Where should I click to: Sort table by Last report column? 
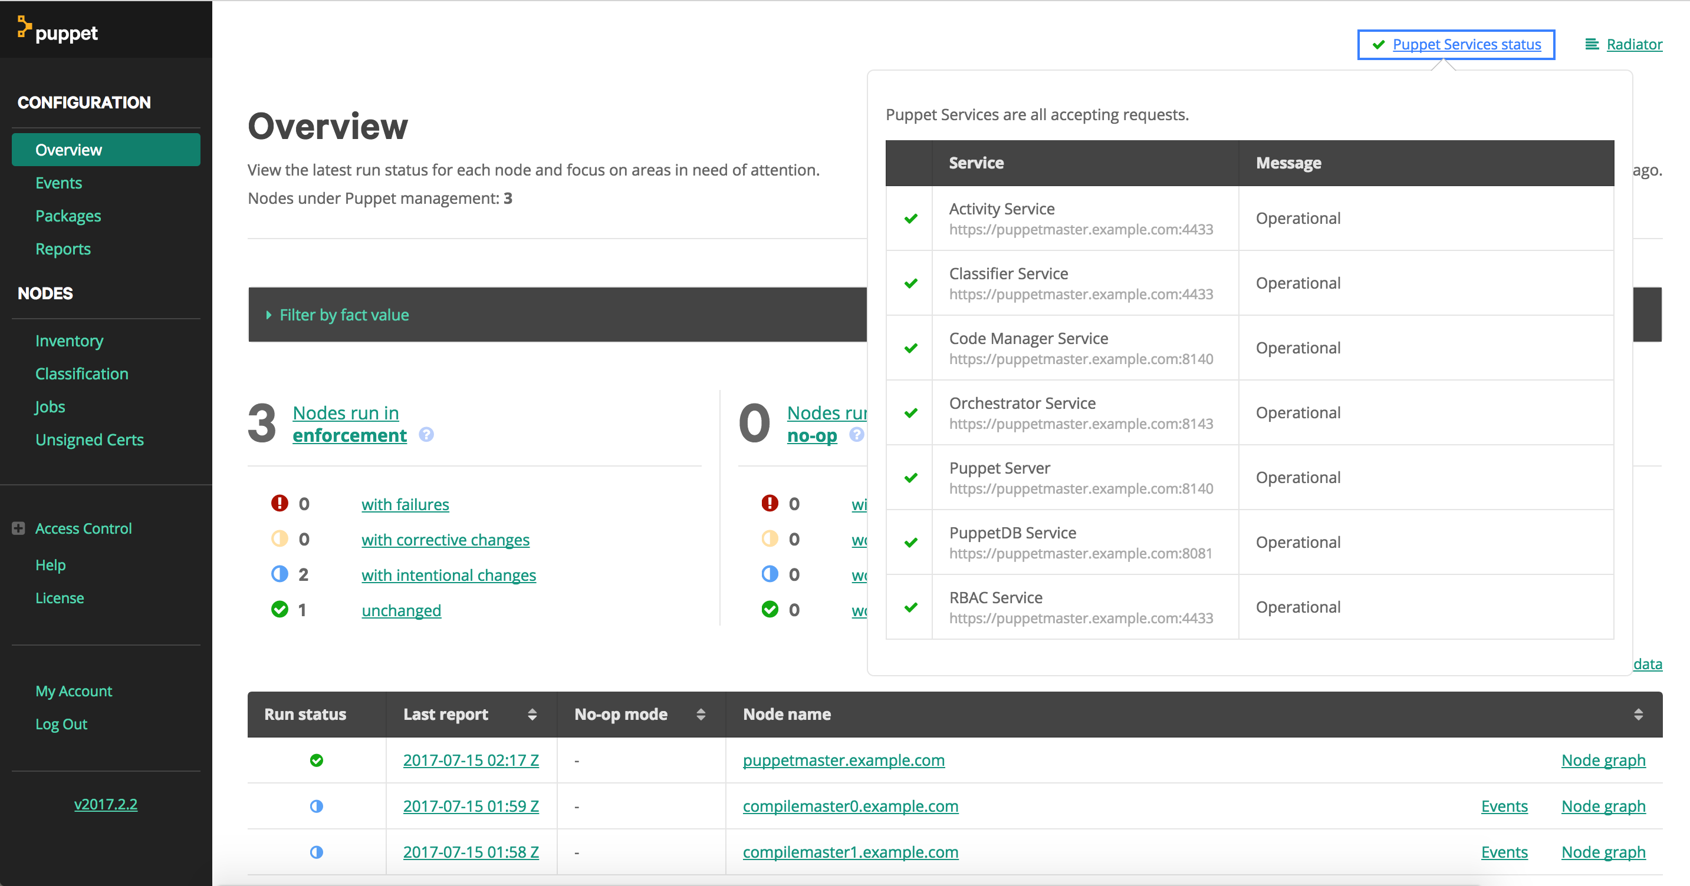532,715
